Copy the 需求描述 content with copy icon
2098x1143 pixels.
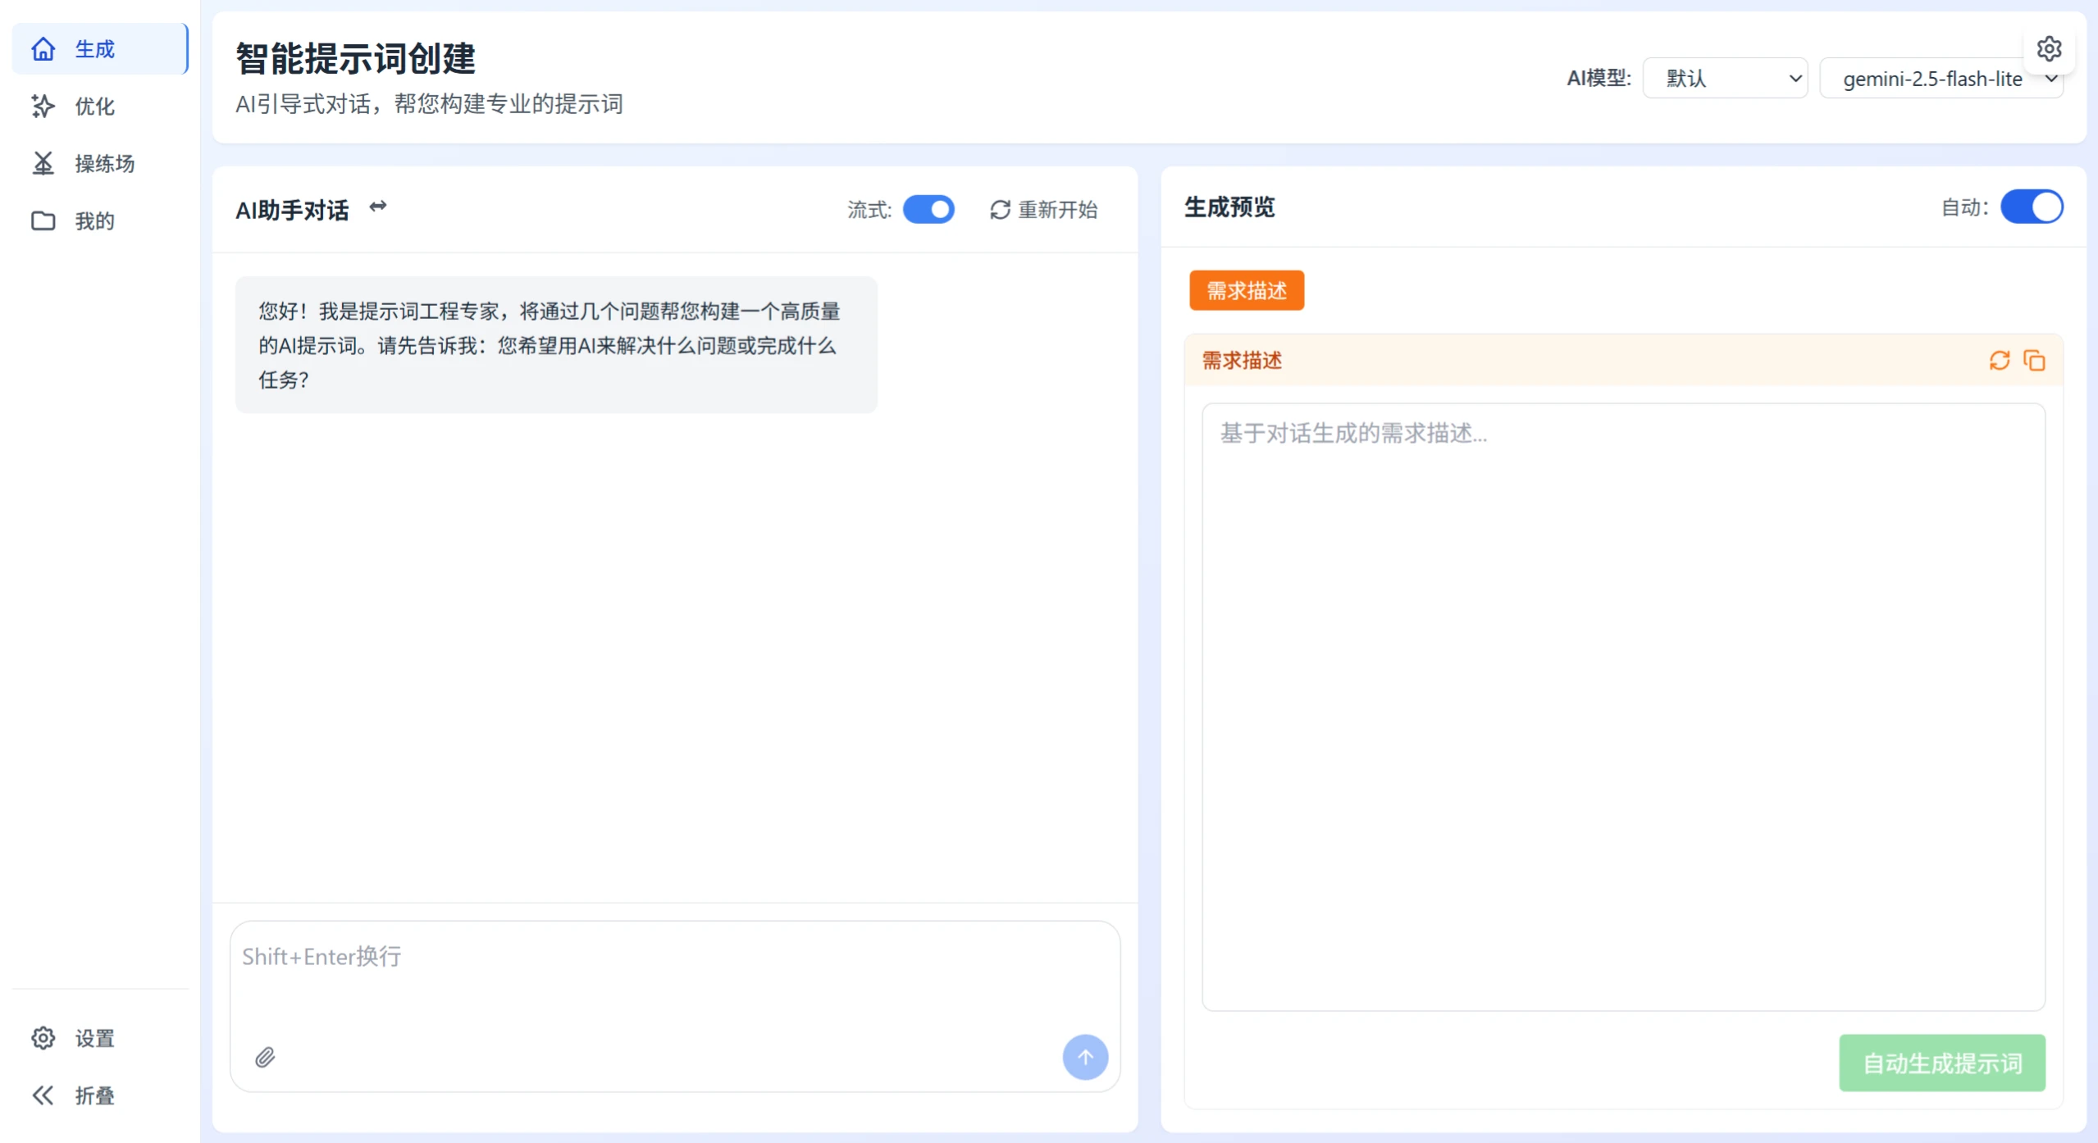point(2035,361)
